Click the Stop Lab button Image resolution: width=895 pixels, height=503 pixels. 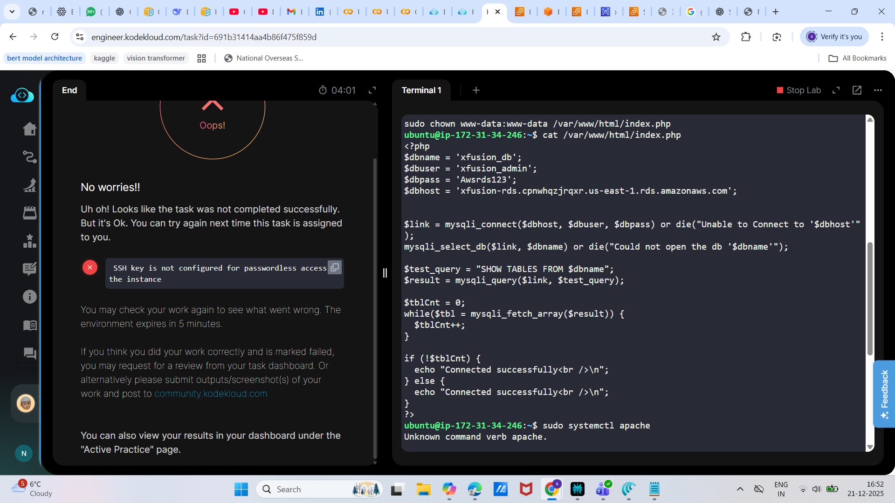click(x=799, y=90)
